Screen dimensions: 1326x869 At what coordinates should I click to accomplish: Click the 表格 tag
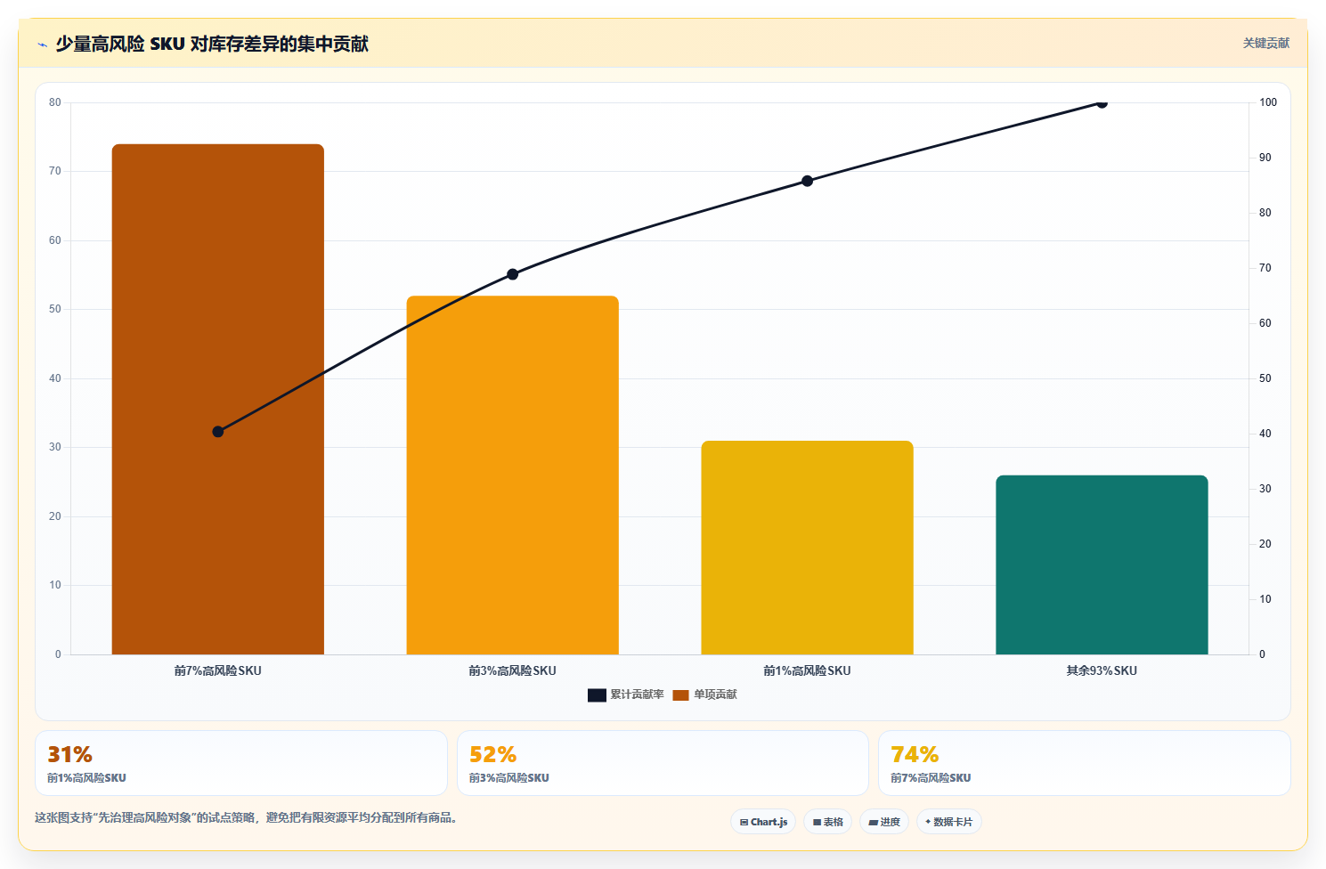(x=828, y=822)
